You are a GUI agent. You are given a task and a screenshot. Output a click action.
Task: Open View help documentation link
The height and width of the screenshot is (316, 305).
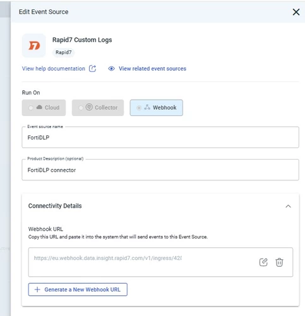[x=54, y=69]
